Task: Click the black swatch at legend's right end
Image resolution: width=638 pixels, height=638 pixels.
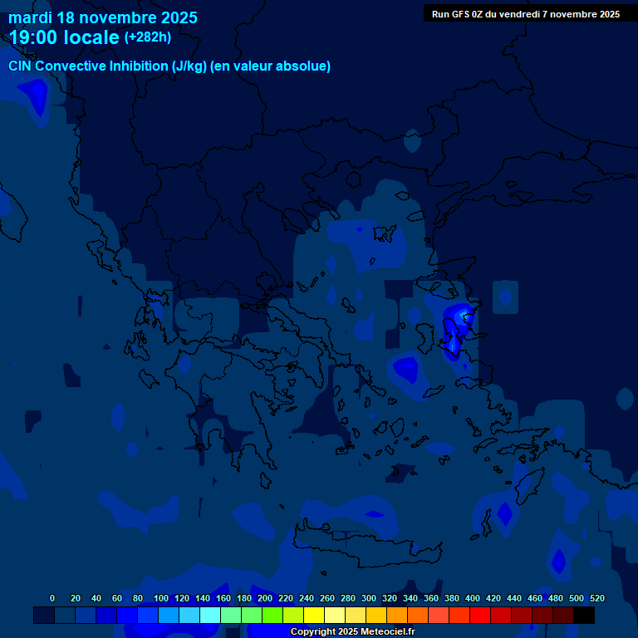Action: coord(584,616)
